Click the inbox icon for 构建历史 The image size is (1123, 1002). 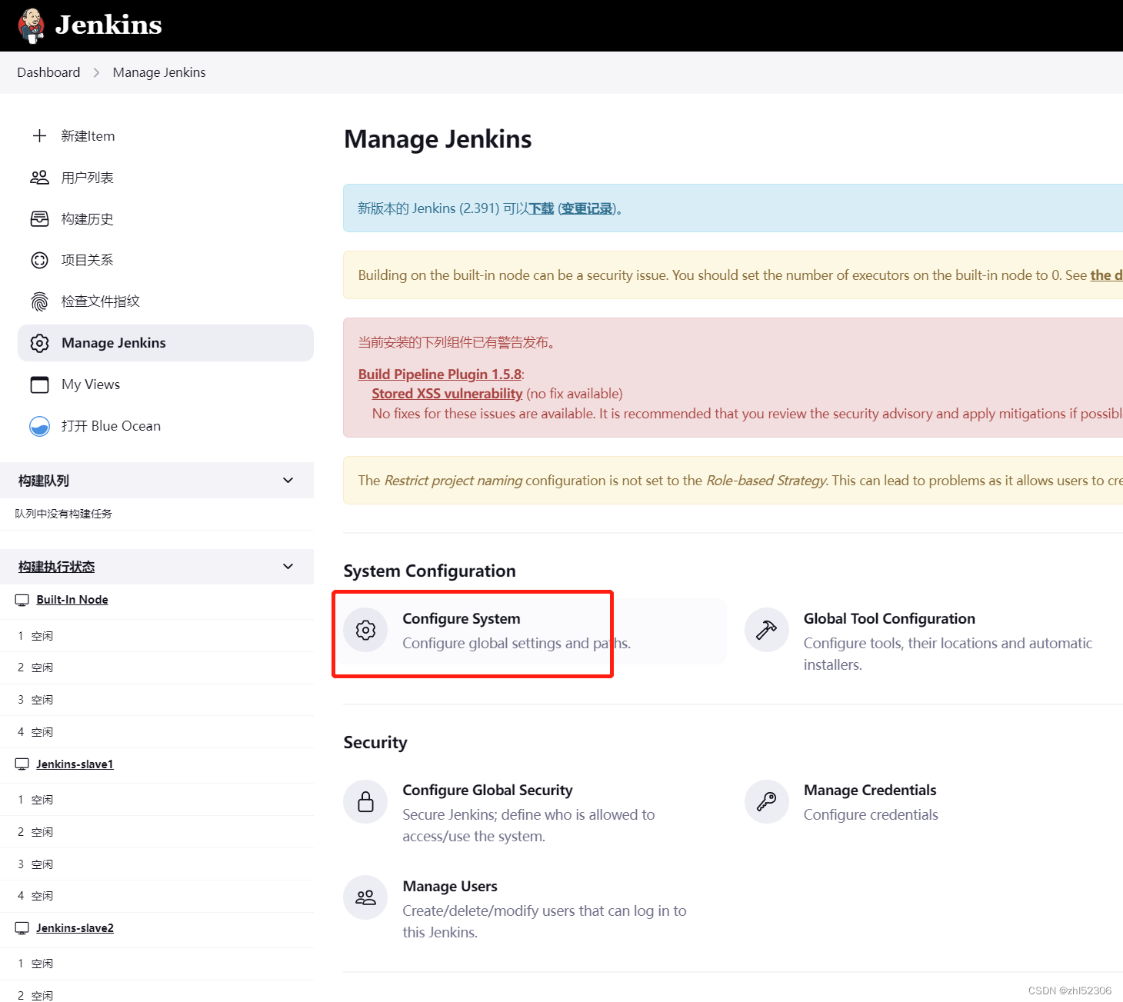[39, 219]
